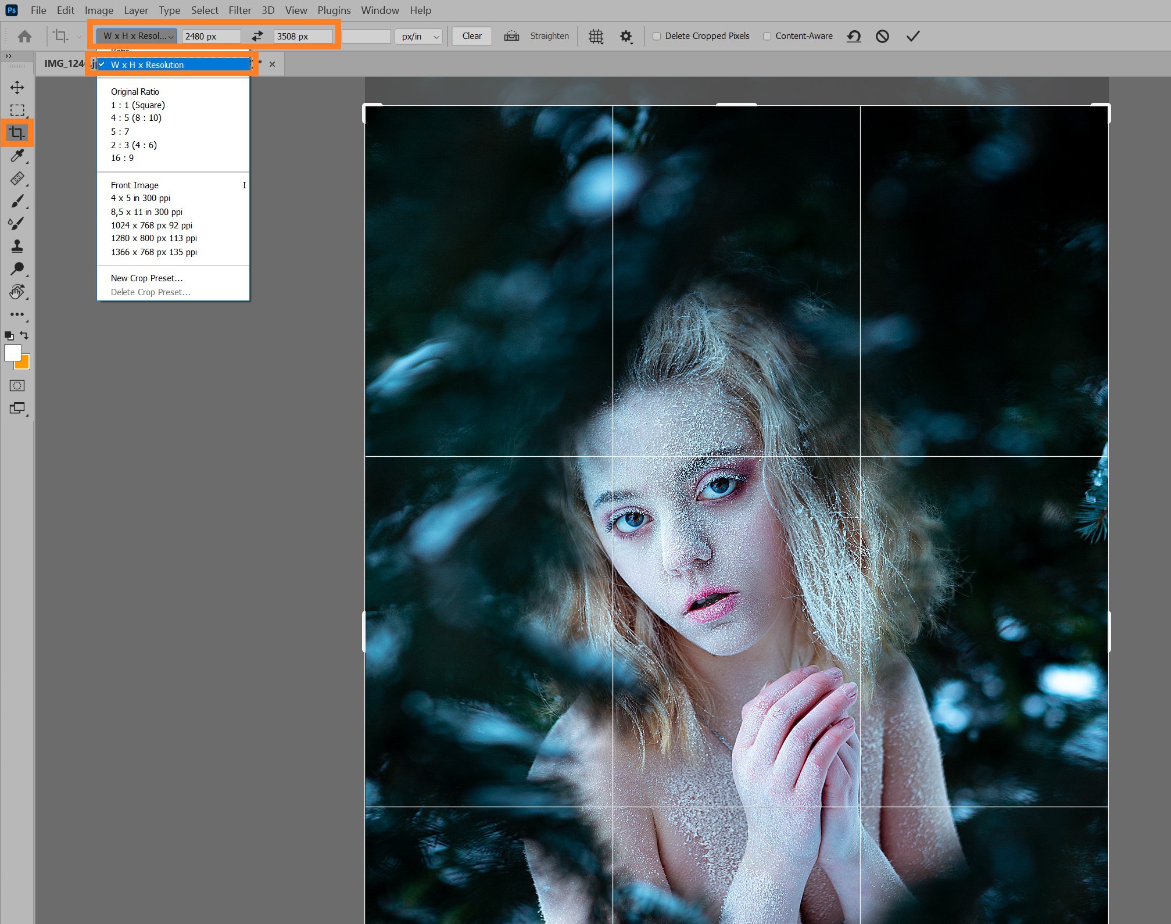Enable Content-Aware checkbox
Viewport: 1171px width, 924px height.
[767, 36]
